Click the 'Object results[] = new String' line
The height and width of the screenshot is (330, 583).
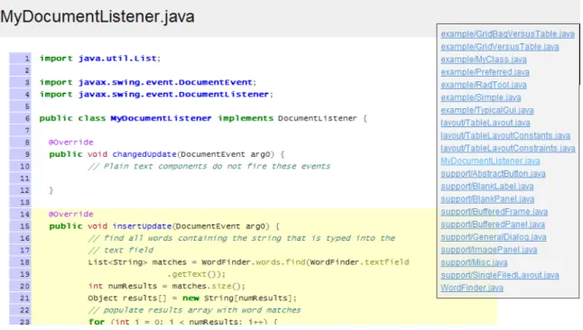coord(192,298)
